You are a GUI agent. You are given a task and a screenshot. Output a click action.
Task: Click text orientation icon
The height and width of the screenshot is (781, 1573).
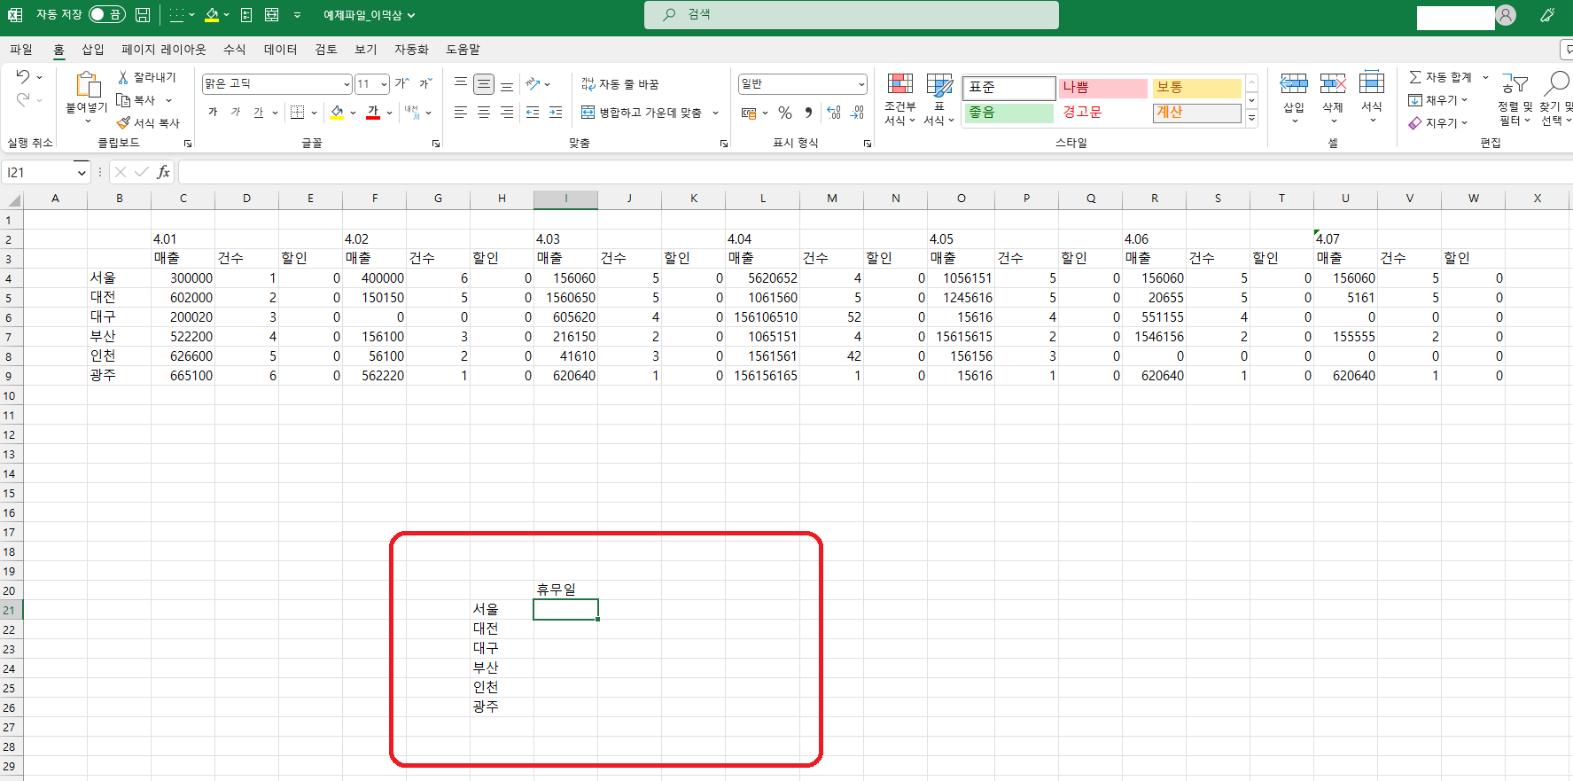(x=533, y=84)
